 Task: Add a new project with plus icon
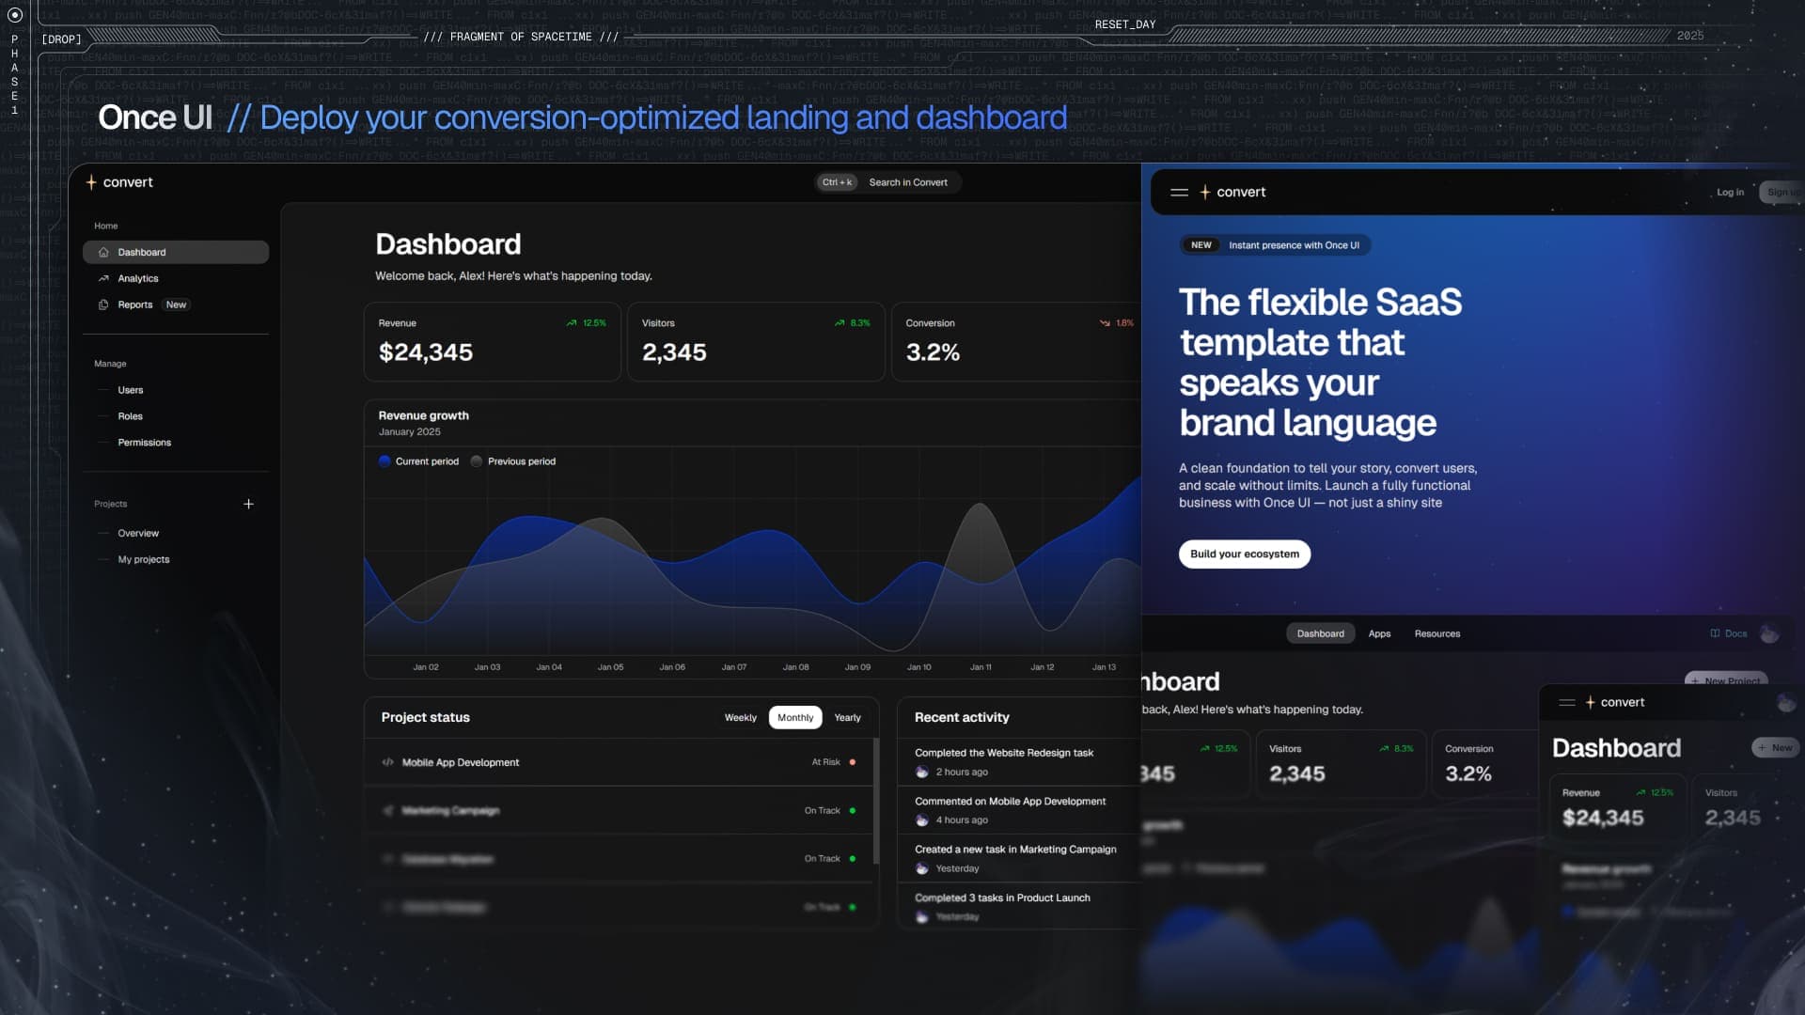click(x=248, y=504)
